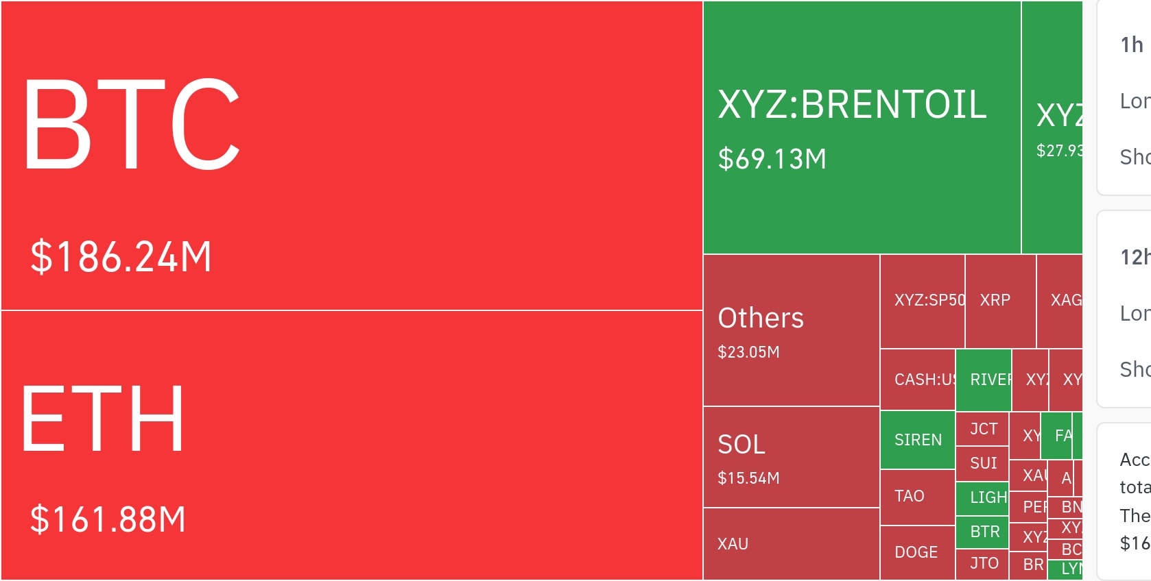Image resolution: width=1151 pixels, height=581 pixels.
Task: Select the green BTR tile
Action: click(x=982, y=532)
